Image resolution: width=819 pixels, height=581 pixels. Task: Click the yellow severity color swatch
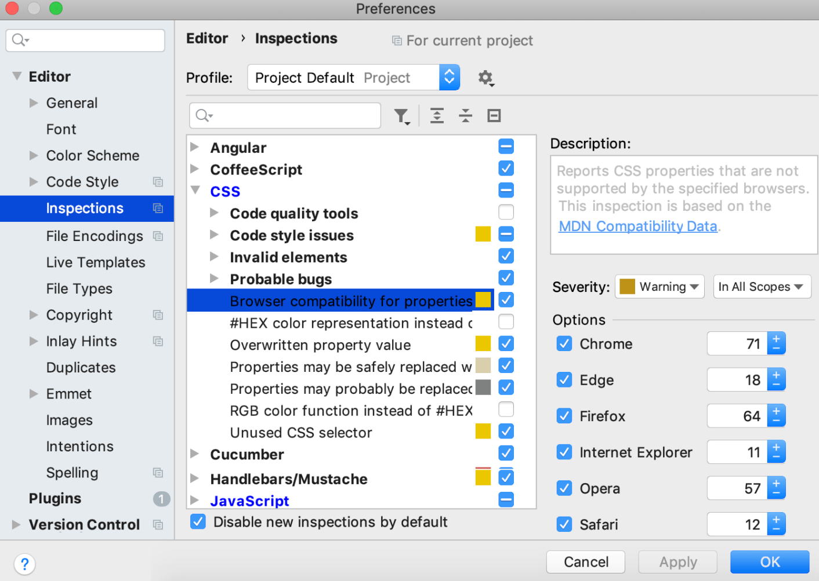pos(626,286)
